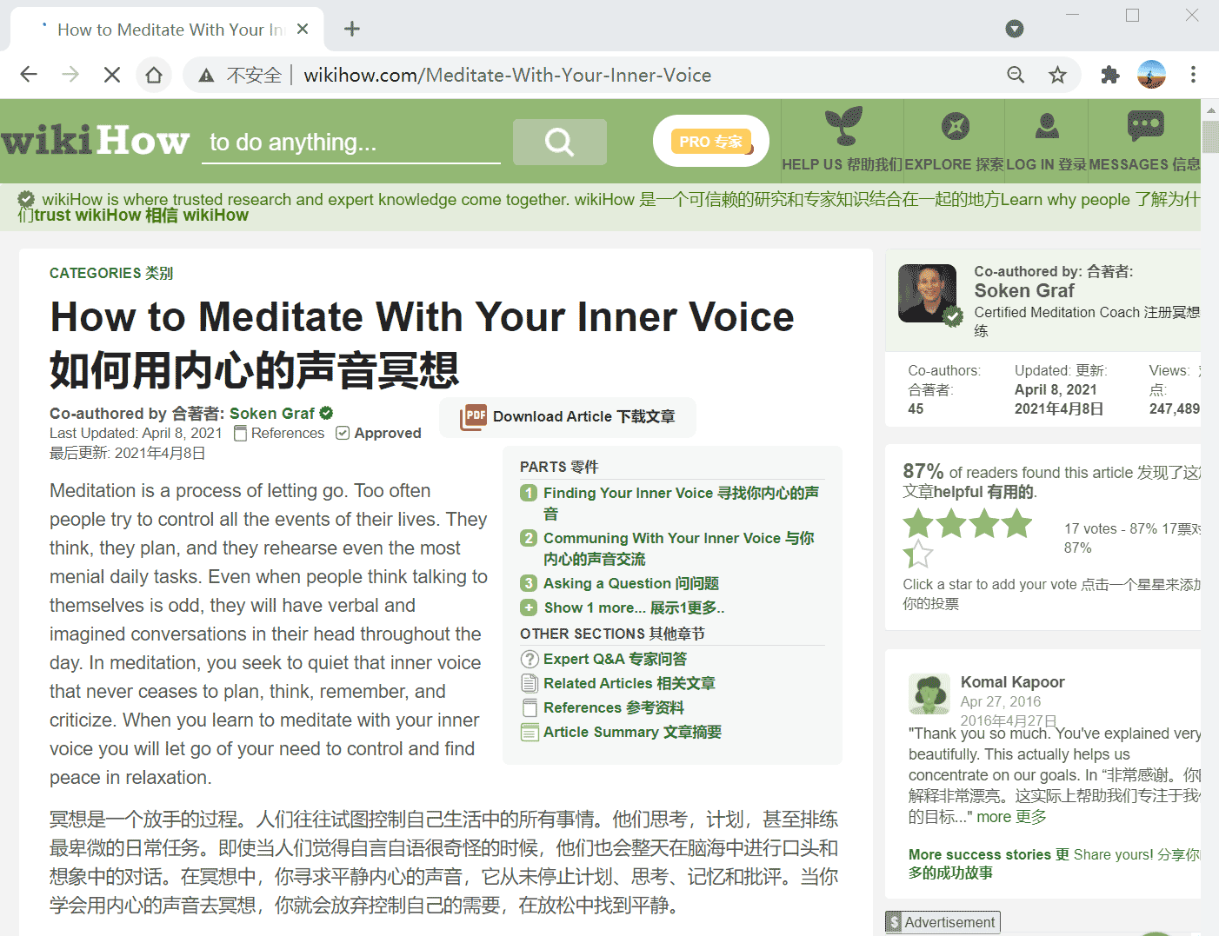Open a new browser tab
The image size is (1219, 936).
click(352, 30)
